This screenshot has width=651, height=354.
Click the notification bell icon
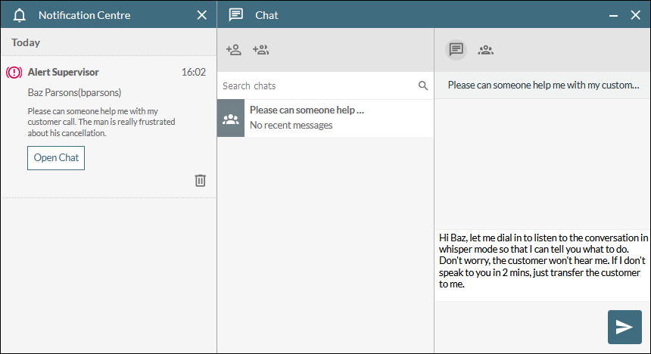click(x=20, y=15)
